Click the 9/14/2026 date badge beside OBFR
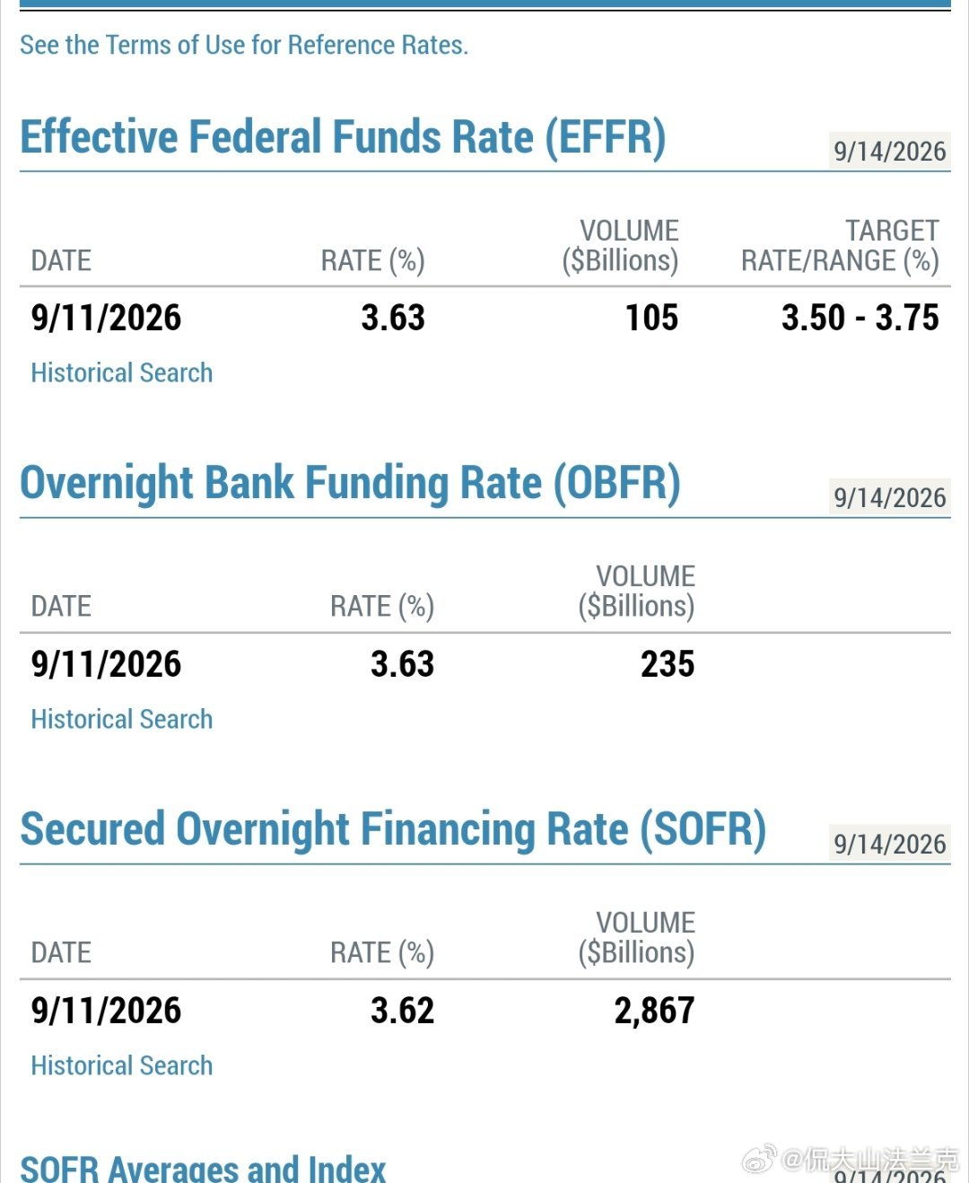969x1183 pixels. [x=889, y=497]
